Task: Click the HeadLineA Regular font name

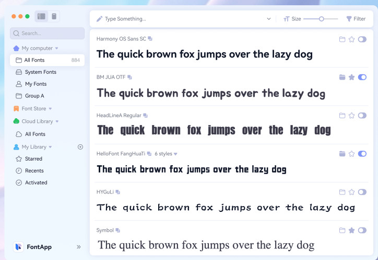Action: [x=119, y=116]
